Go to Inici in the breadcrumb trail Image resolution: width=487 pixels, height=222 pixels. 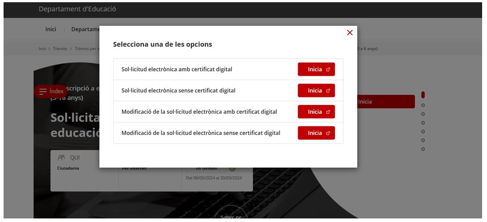43,48
